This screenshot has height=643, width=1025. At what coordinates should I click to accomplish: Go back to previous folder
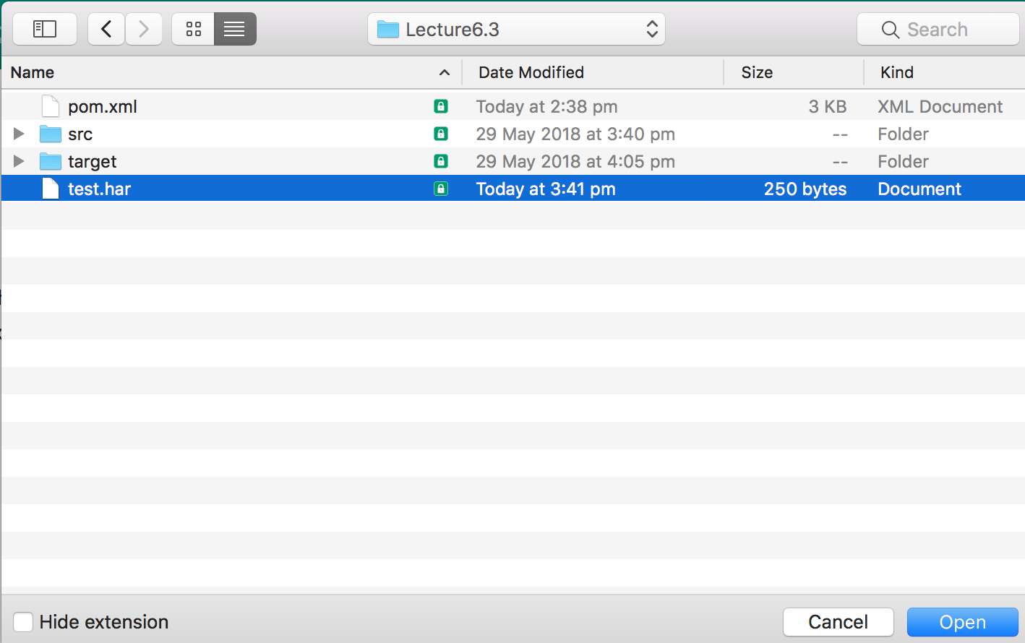pyautogui.click(x=106, y=29)
